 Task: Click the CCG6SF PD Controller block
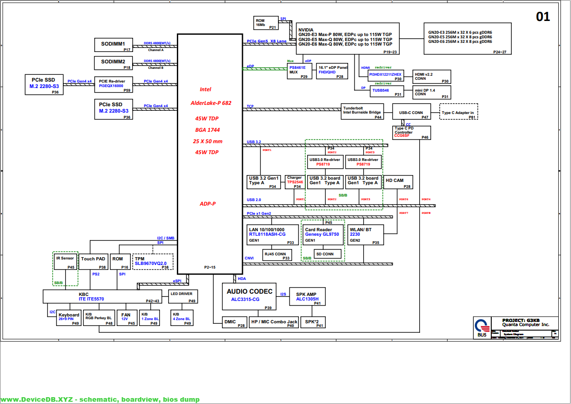[412, 133]
